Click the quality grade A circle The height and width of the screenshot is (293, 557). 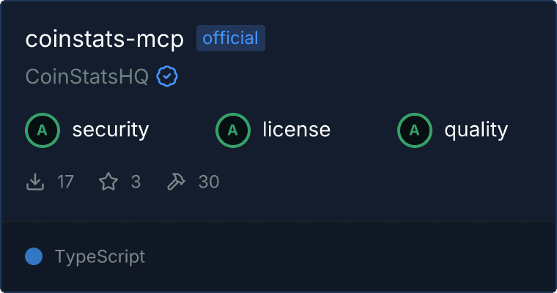click(x=415, y=130)
